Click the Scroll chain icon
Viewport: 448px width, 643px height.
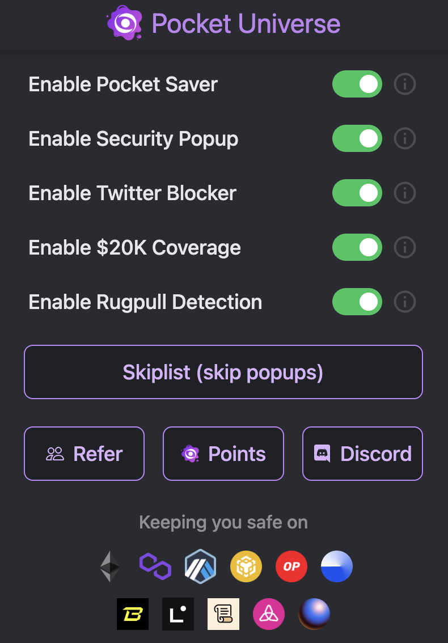[223, 614]
